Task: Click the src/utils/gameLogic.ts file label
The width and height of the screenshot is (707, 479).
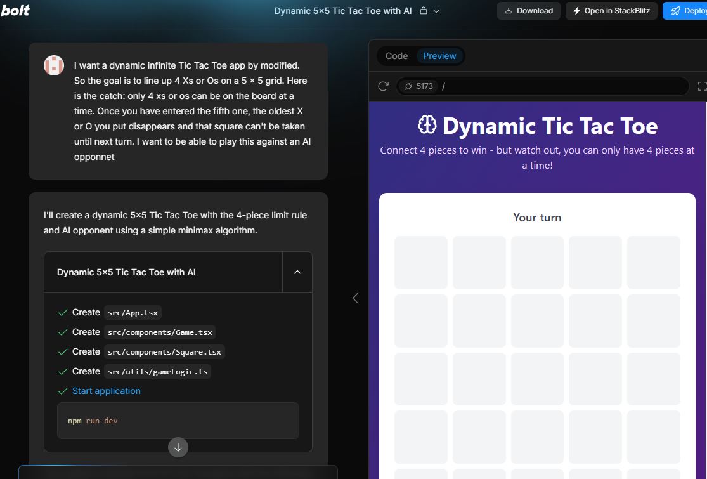Action: [157, 372]
